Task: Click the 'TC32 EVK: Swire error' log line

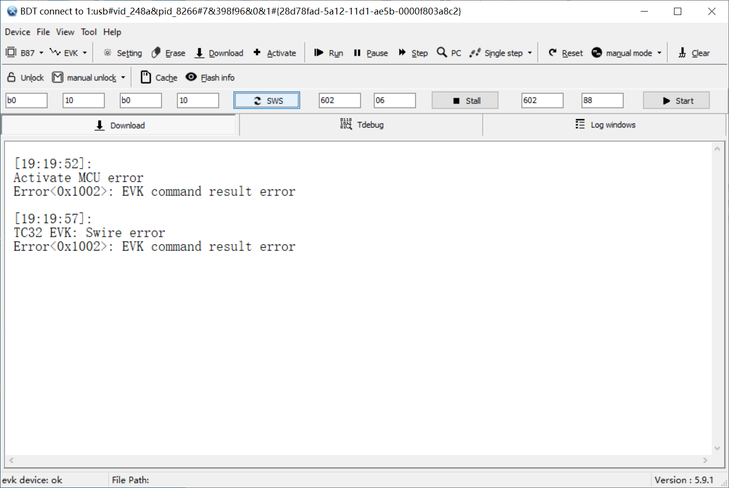Action: (89, 233)
